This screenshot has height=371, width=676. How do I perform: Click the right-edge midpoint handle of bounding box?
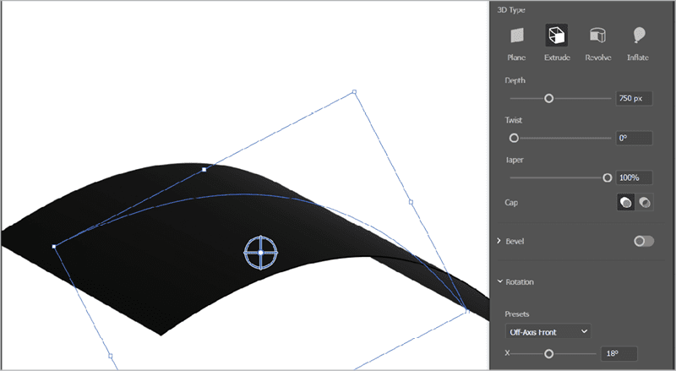click(x=411, y=202)
